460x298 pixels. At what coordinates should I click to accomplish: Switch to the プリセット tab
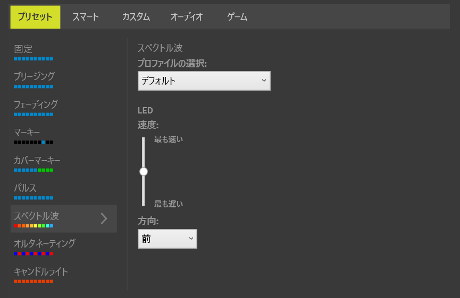pyautogui.click(x=35, y=17)
